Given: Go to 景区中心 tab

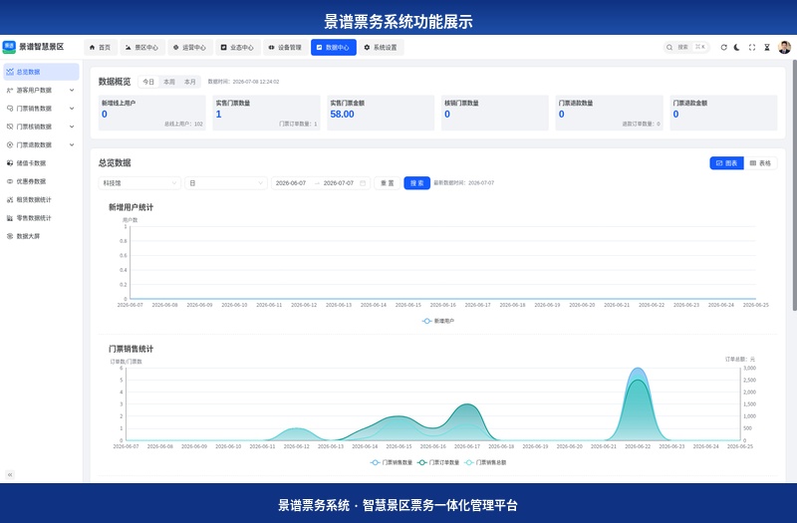Looking at the screenshot, I should 142,47.
